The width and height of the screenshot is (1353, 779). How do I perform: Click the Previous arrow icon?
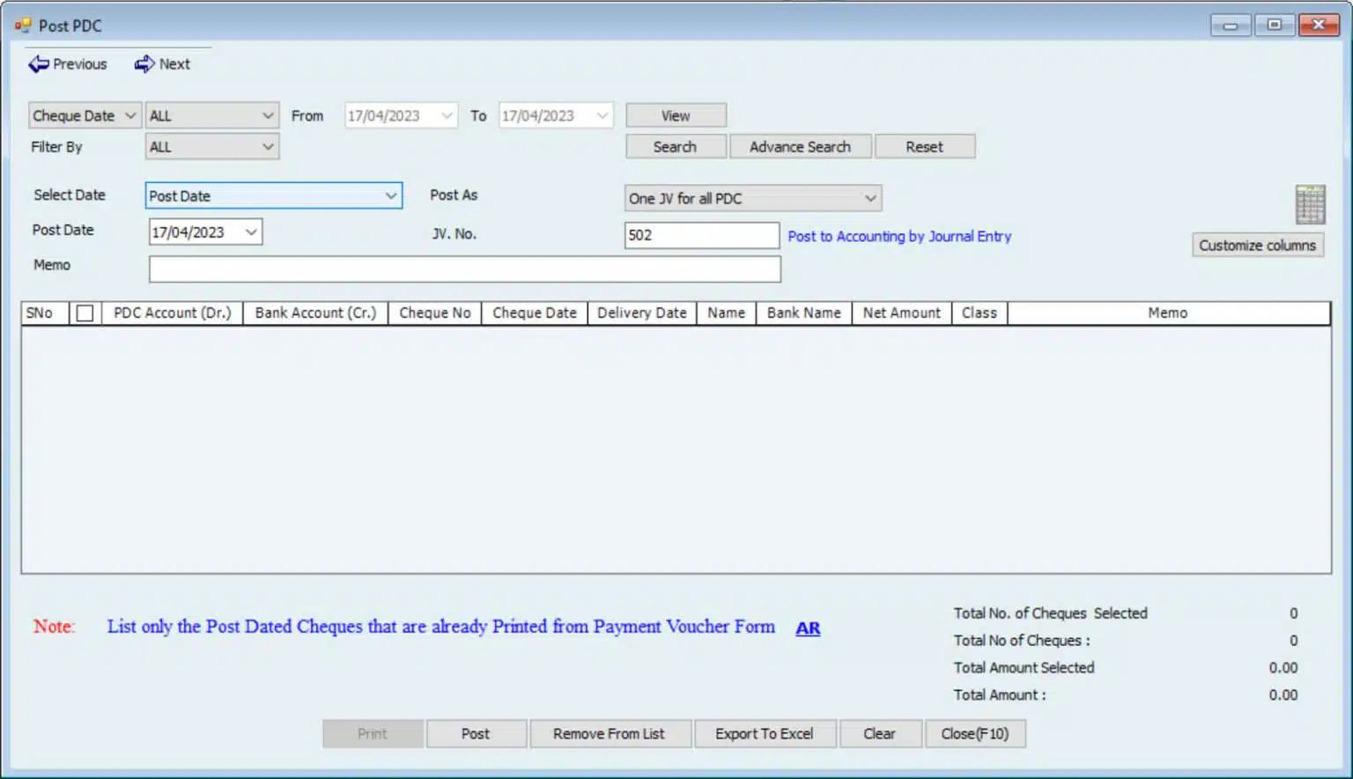click(x=39, y=64)
